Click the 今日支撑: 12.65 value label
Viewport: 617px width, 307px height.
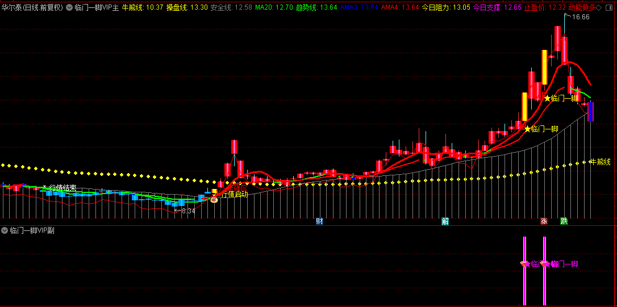(497, 7)
